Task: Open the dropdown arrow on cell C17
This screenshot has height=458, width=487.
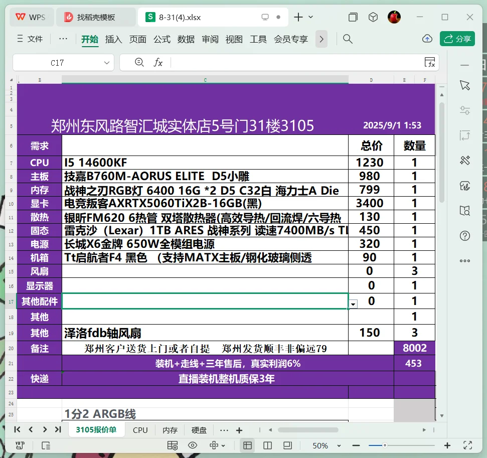Action: pyautogui.click(x=353, y=304)
